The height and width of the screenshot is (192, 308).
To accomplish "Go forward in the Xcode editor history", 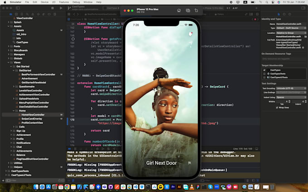I will tap(78, 14).
